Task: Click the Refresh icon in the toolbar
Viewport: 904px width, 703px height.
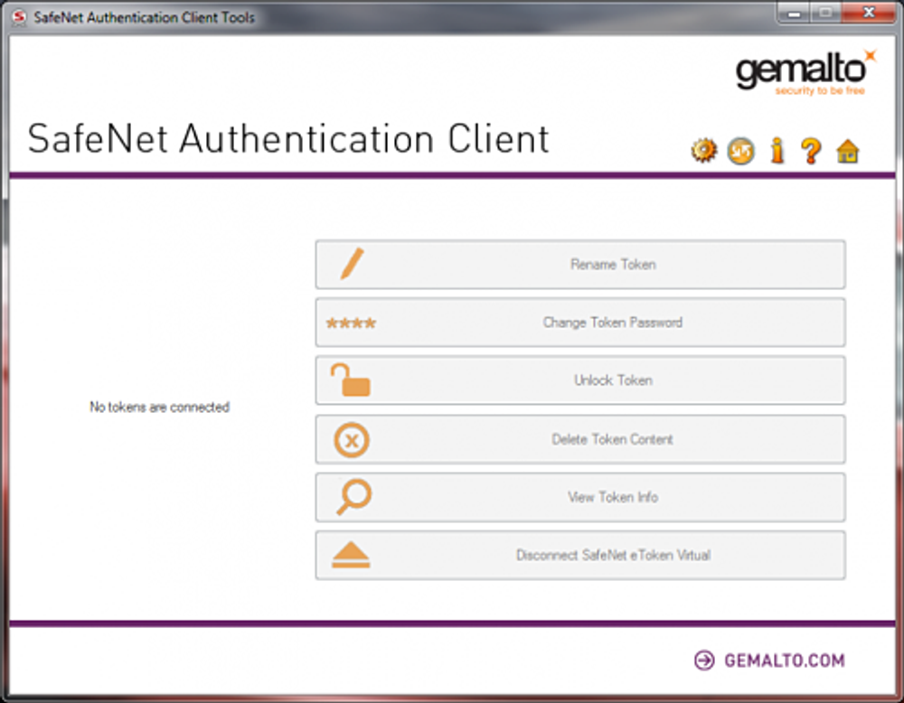Action: [x=741, y=152]
